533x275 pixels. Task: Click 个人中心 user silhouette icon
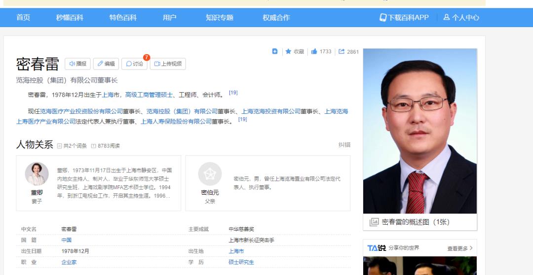coord(446,17)
